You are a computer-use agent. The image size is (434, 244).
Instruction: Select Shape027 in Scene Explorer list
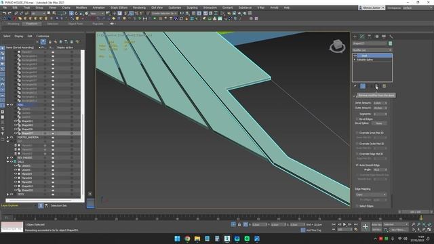click(x=27, y=134)
